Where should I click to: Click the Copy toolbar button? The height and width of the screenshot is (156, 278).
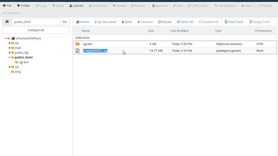click(x=41, y=6)
